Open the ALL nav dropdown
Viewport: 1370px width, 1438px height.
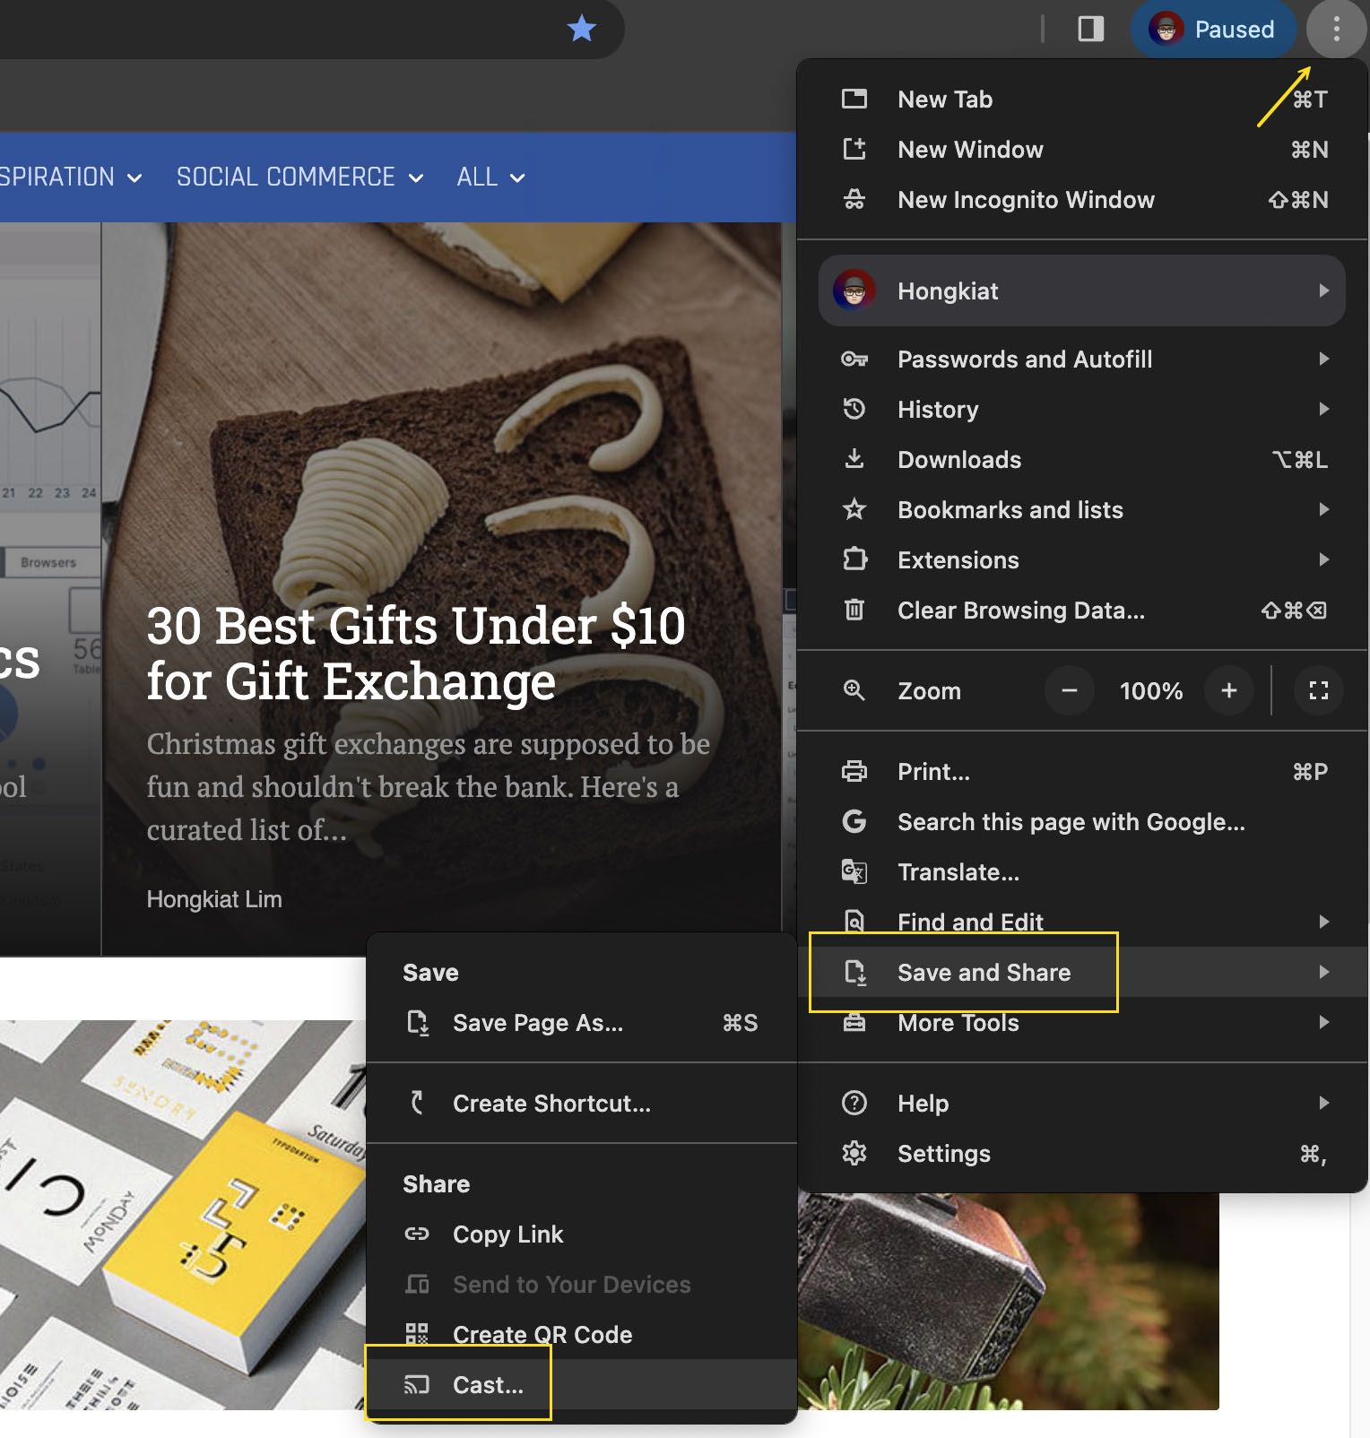point(490,178)
